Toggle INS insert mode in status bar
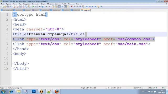The image size is (168, 94). 163,88
